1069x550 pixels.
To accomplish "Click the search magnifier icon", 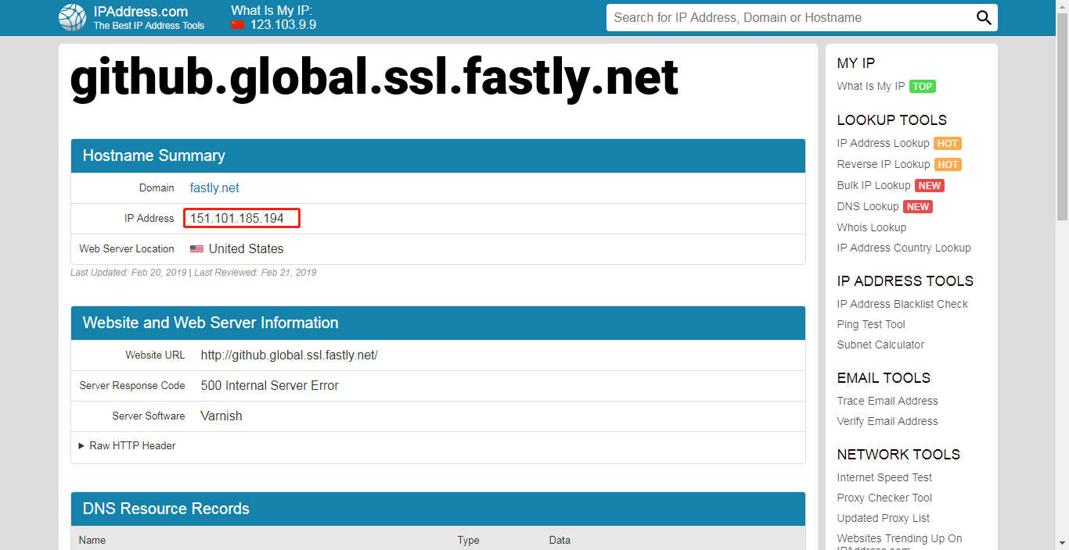I will click(984, 18).
